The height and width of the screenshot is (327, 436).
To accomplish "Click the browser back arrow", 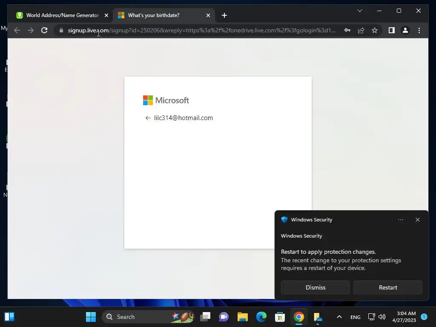I will pyautogui.click(x=17, y=30).
